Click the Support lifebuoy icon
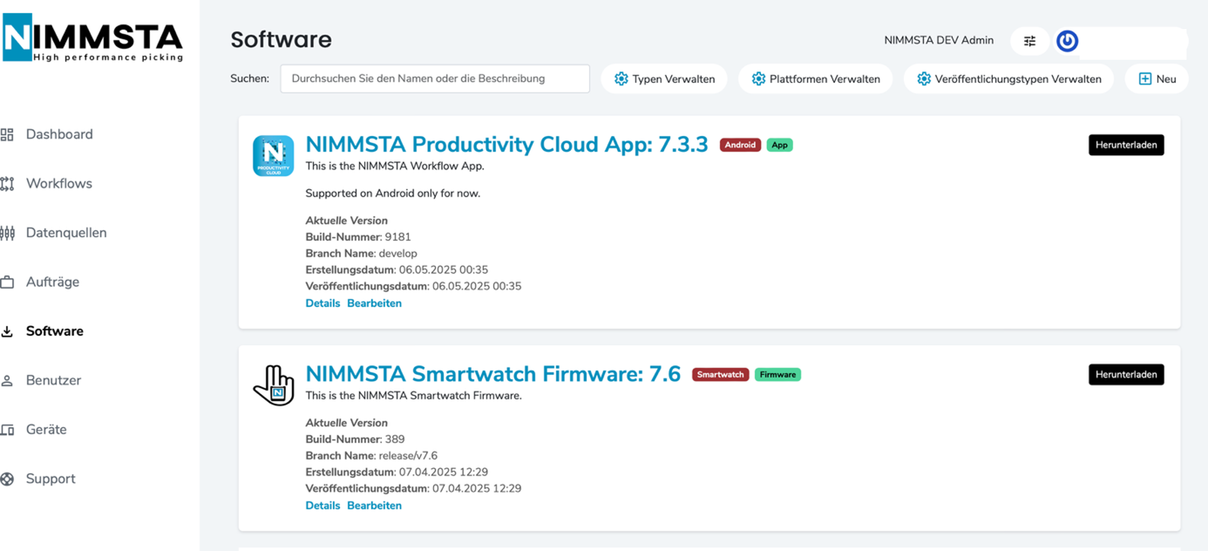 click(x=7, y=479)
